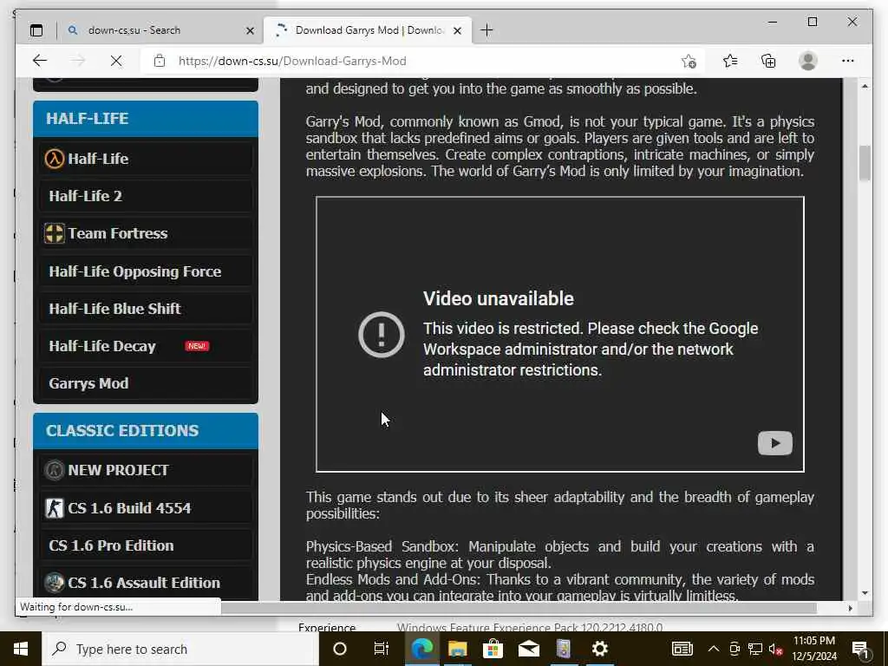
Task: Open File Explorer from taskbar
Action: click(x=458, y=649)
